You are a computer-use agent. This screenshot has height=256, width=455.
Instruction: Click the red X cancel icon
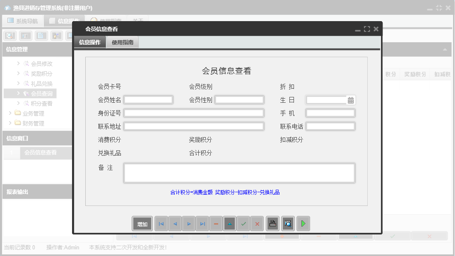pos(257,223)
